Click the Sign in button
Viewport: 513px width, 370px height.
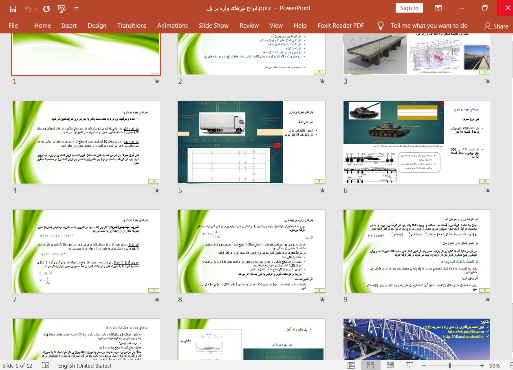pyautogui.click(x=409, y=8)
